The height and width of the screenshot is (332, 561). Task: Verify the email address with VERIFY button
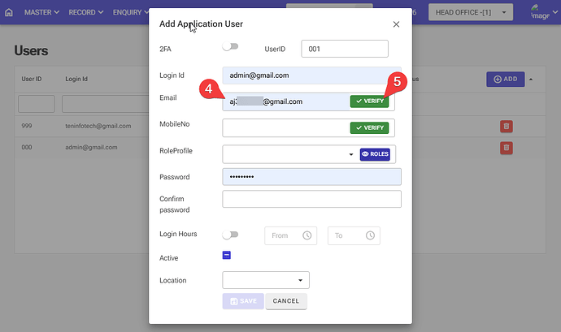369,101
